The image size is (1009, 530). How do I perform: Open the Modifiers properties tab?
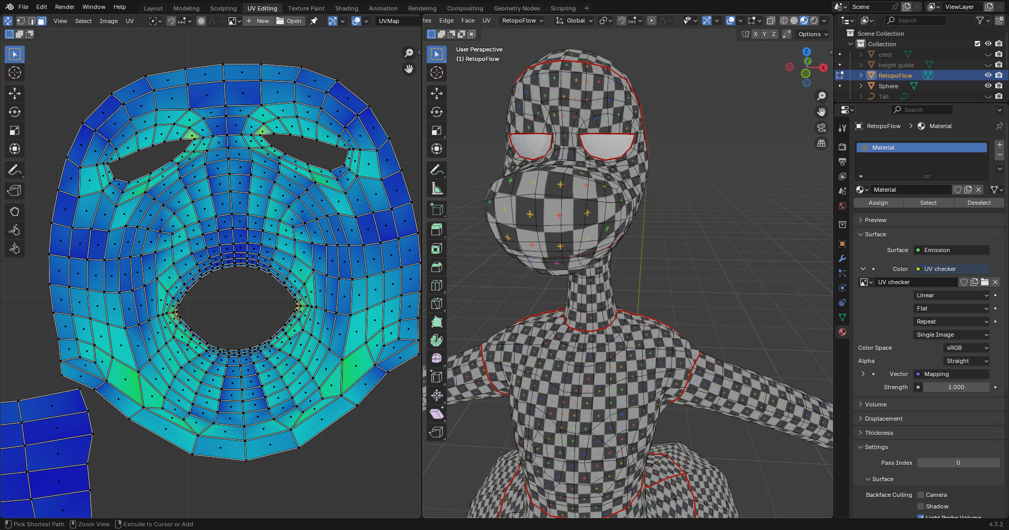point(842,258)
